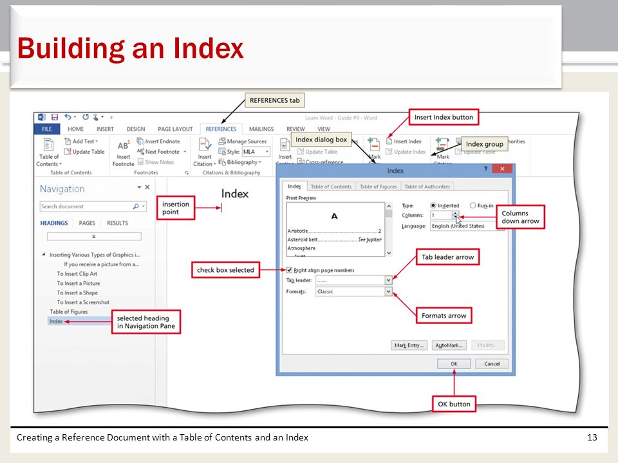Select the Indented type radio button
This screenshot has width=618, height=463.
pyautogui.click(x=433, y=206)
